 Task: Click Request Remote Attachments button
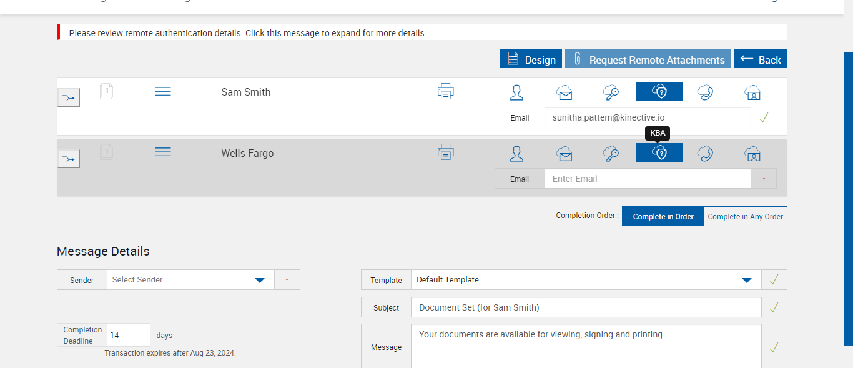click(x=648, y=59)
